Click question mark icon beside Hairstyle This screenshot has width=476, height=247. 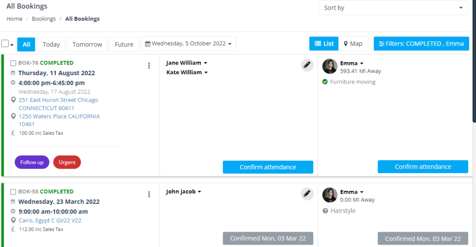click(325, 211)
